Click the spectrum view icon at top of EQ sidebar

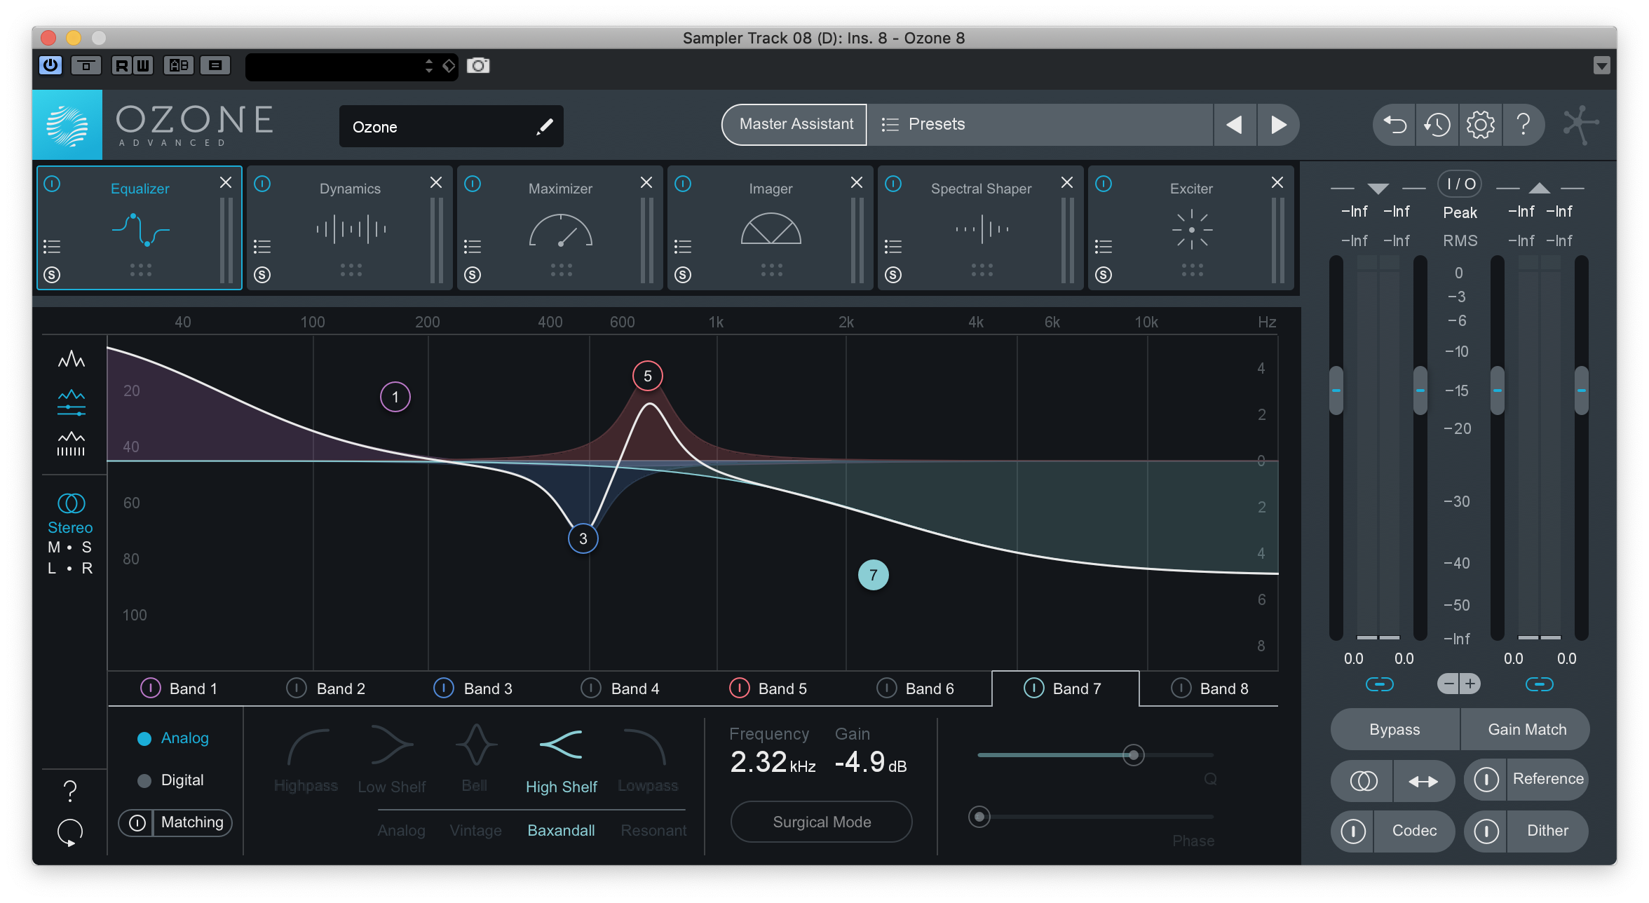tap(71, 360)
